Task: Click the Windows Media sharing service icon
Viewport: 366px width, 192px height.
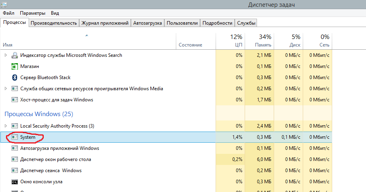Action: 15,89
